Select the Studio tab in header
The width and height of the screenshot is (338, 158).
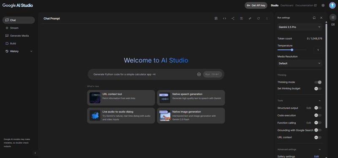274,5
